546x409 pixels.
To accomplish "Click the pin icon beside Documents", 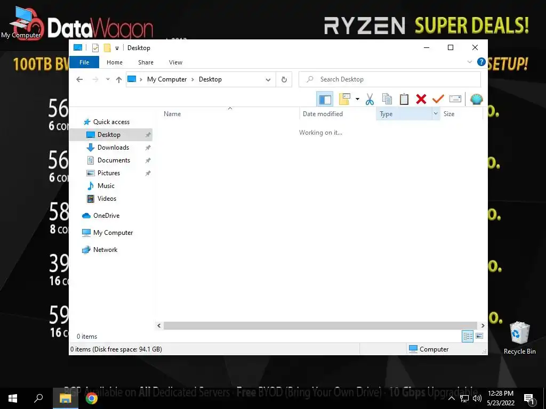I will pos(148,160).
